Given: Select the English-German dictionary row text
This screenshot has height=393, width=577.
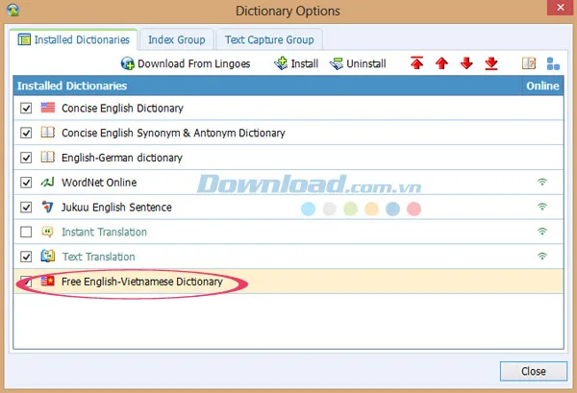Looking at the screenshot, I should click(x=122, y=158).
